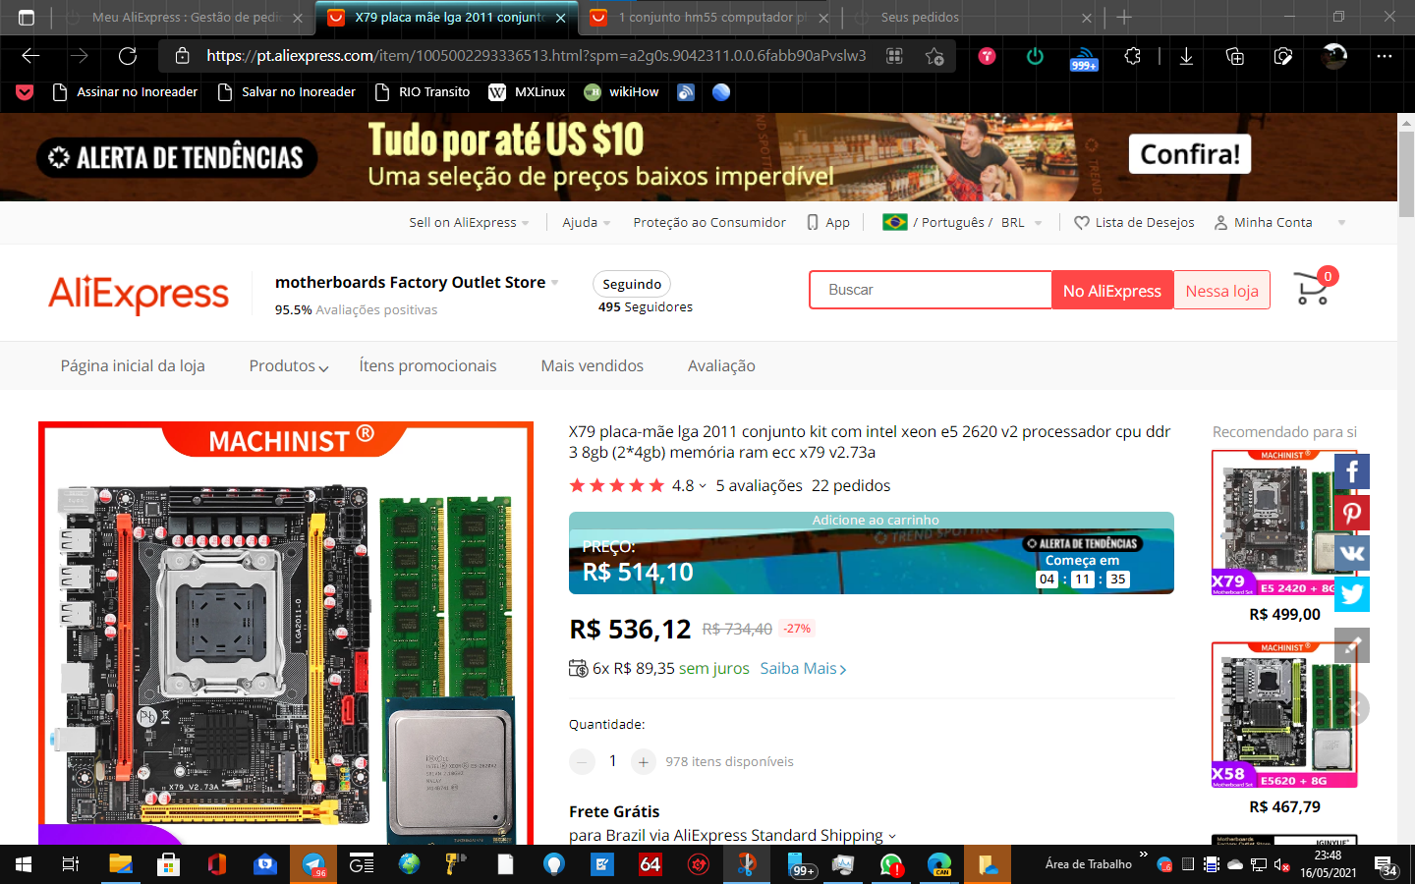Open Microsoft Store from taskbar
Screen dimensions: 1415x884
(168, 864)
